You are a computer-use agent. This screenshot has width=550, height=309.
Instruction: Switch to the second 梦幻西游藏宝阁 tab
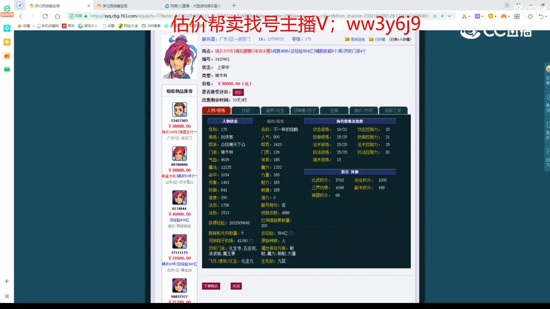tap(127, 6)
